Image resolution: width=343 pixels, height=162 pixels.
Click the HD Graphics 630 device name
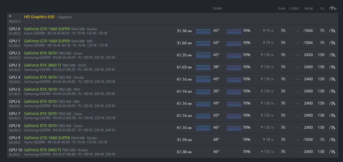[x=39, y=17]
